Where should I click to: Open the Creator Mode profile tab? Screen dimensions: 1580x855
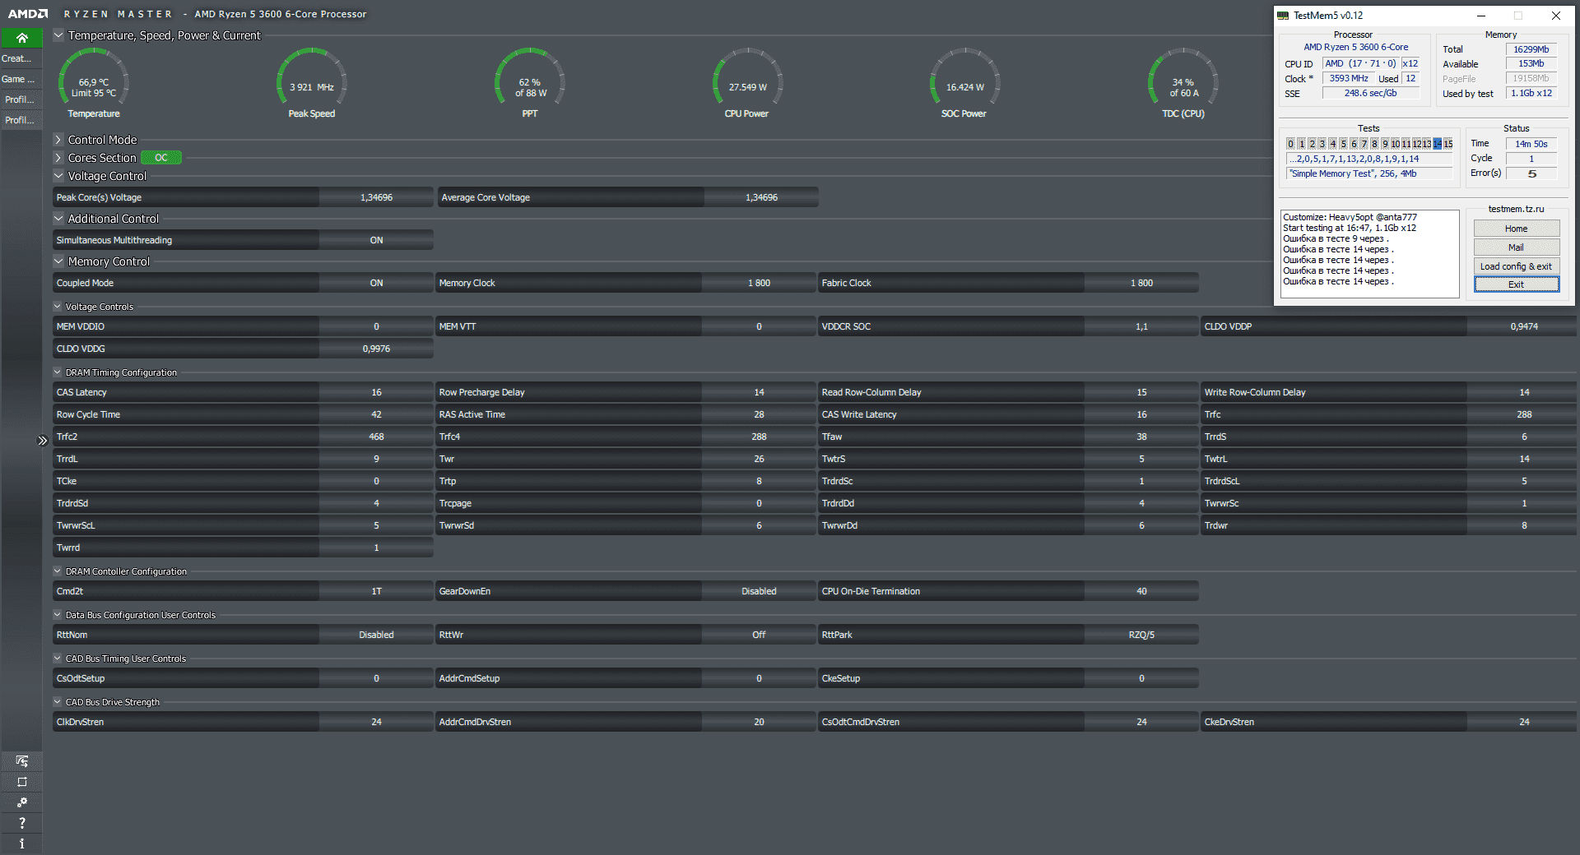pyautogui.click(x=21, y=58)
